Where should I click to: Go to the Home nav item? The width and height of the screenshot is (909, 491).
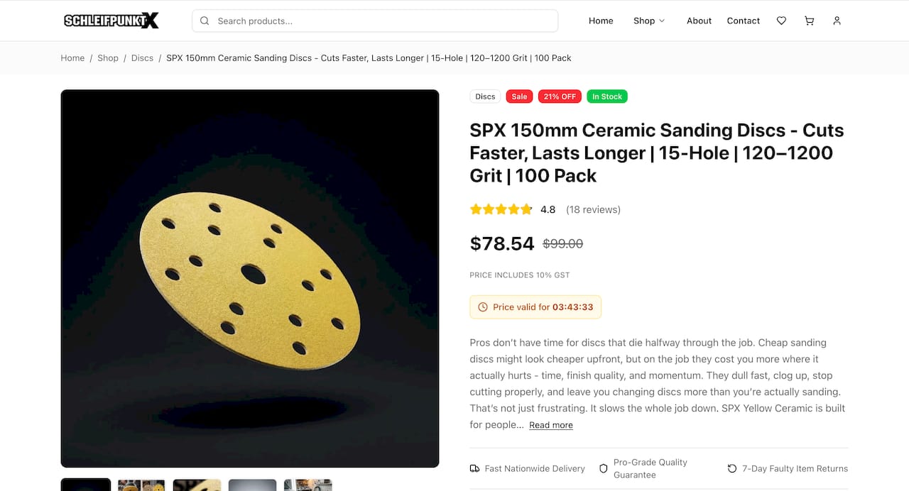(x=601, y=21)
